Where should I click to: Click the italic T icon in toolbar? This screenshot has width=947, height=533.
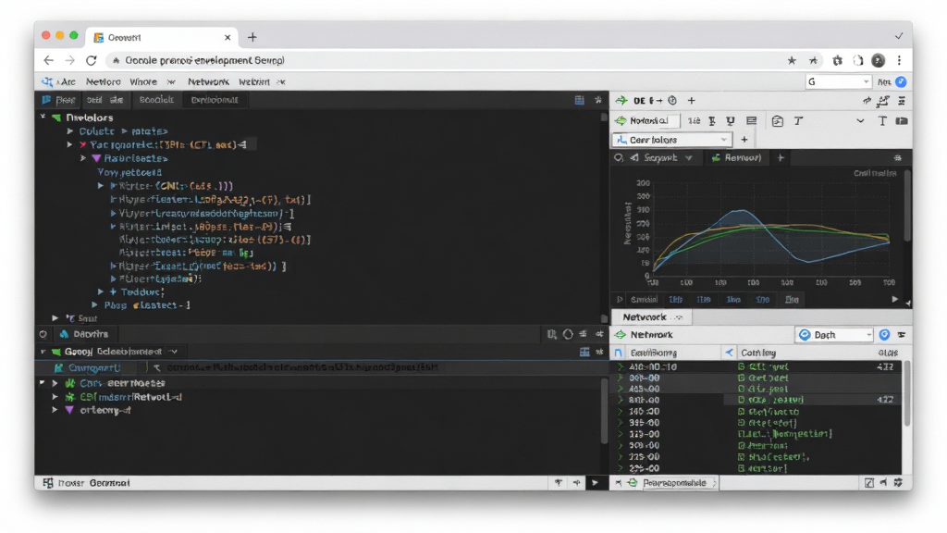click(x=798, y=121)
